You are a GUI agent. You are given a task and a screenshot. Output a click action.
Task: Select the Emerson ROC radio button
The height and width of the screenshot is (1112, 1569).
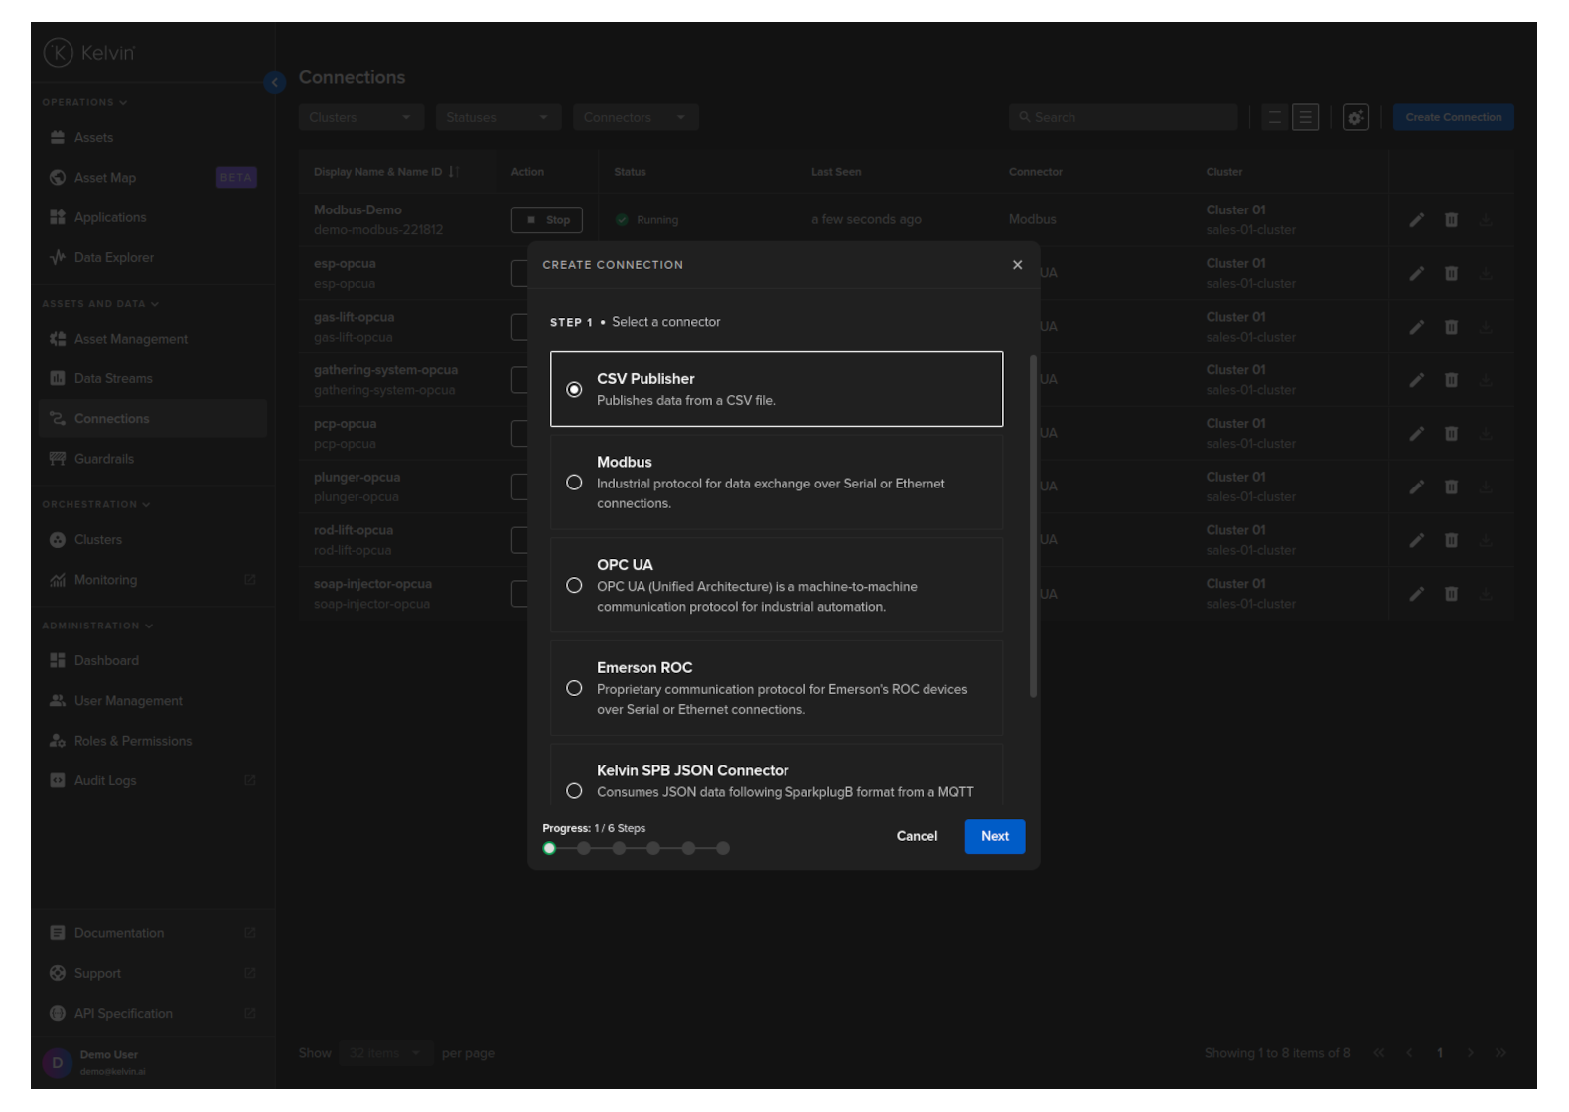point(574,688)
